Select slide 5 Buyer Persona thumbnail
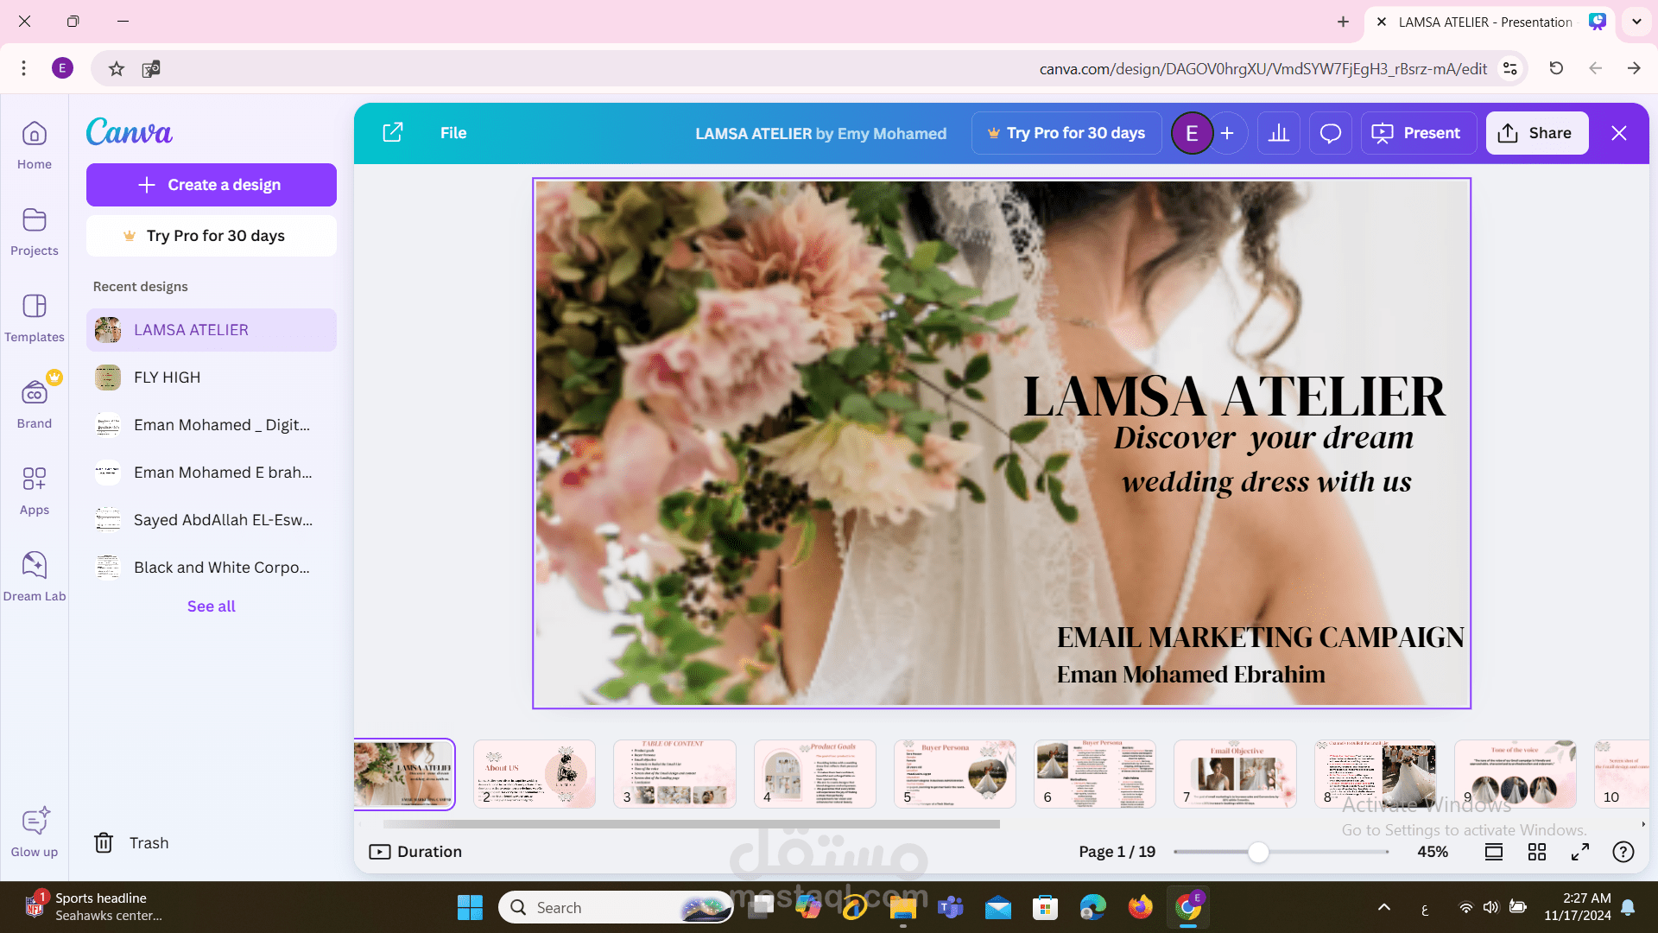This screenshot has width=1658, height=933. [954, 773]
